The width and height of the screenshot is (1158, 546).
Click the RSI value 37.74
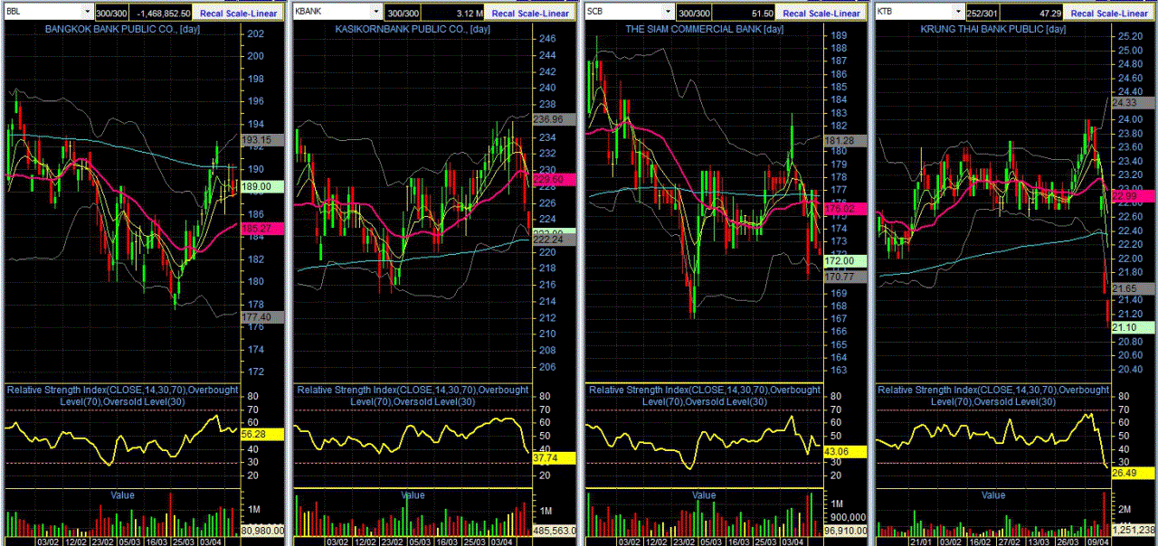click(x=554, y=457)
